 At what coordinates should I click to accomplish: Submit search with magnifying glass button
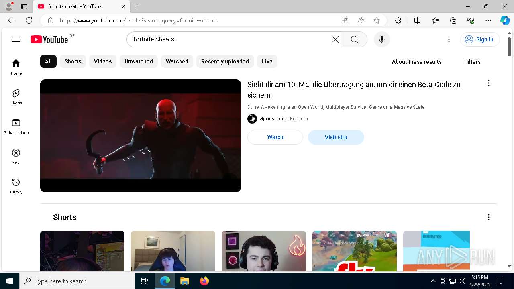tap(355, 39)
